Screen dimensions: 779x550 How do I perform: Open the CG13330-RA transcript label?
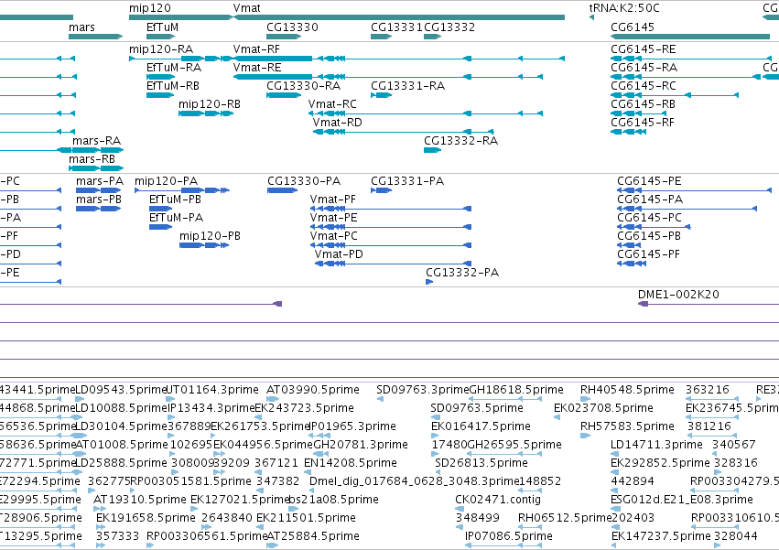304,86
